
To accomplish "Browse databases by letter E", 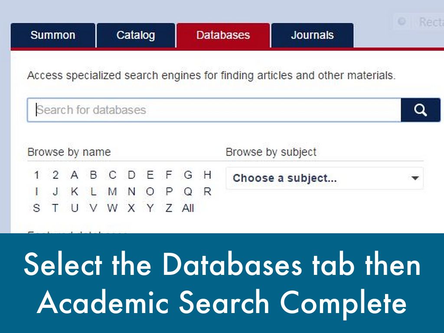I will pos(150,175).
